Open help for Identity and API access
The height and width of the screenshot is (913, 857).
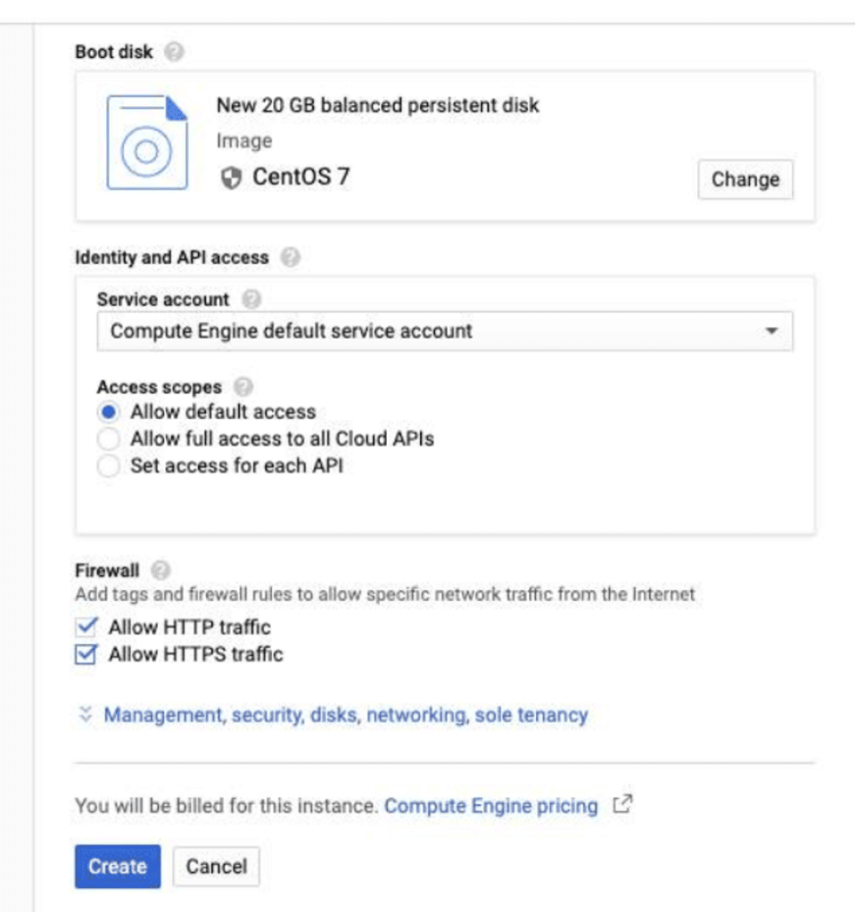(x=290, y=258)
